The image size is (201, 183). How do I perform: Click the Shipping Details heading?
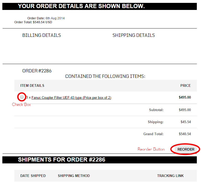point(133,35)
